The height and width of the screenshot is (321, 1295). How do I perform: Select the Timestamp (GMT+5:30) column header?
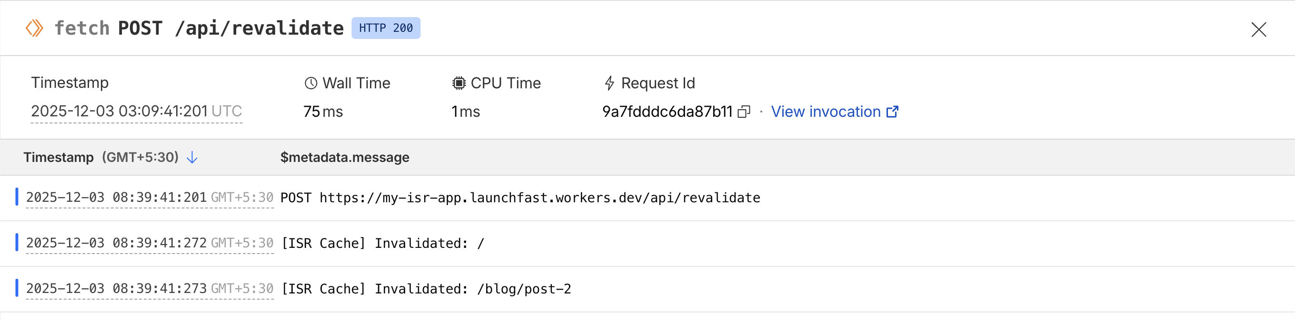click(x=100, y=157)
